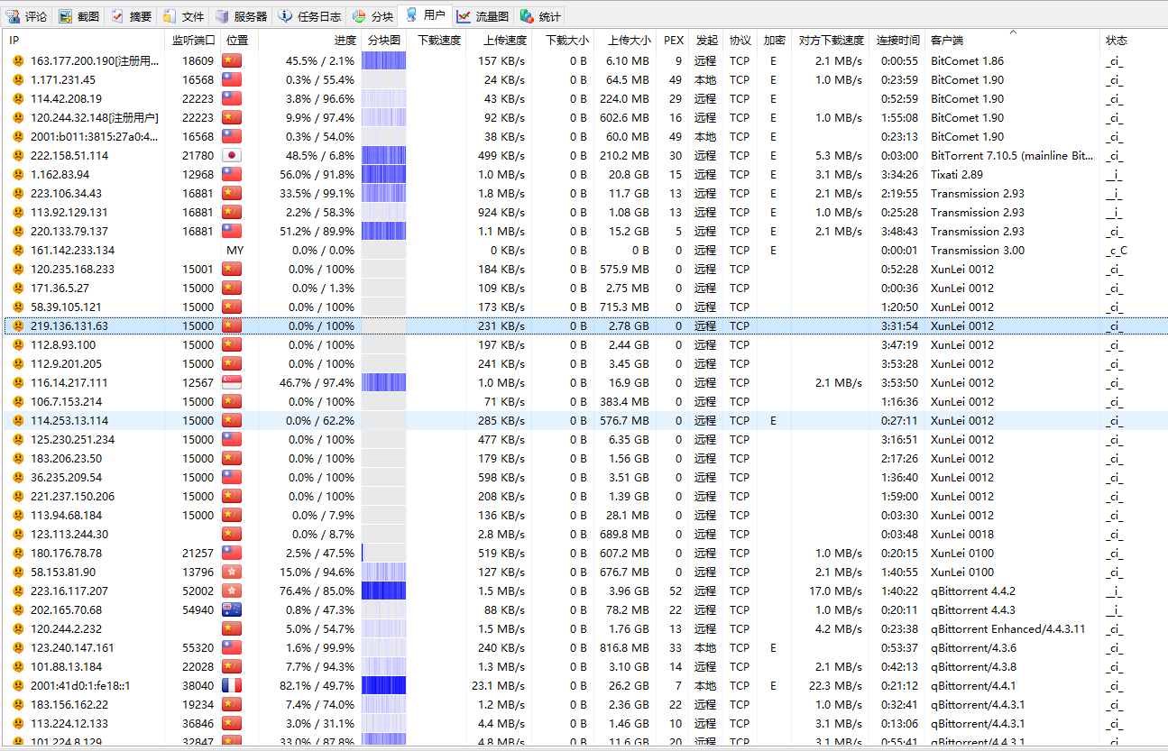Click the Japan flag for peer 222.158.51.114
Screen dimensions: 1168x751
(x=232, y=156)
